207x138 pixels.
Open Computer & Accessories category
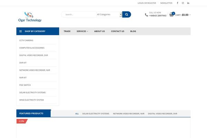tap(32, 48)
